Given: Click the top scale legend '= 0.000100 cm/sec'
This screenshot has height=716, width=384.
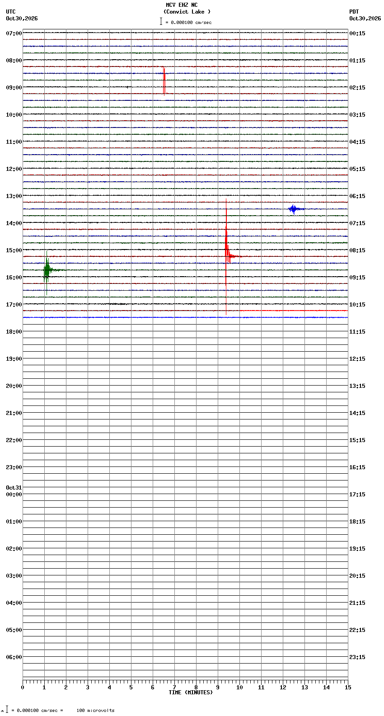Looking at the screenshot, I should tap(188, 22).
